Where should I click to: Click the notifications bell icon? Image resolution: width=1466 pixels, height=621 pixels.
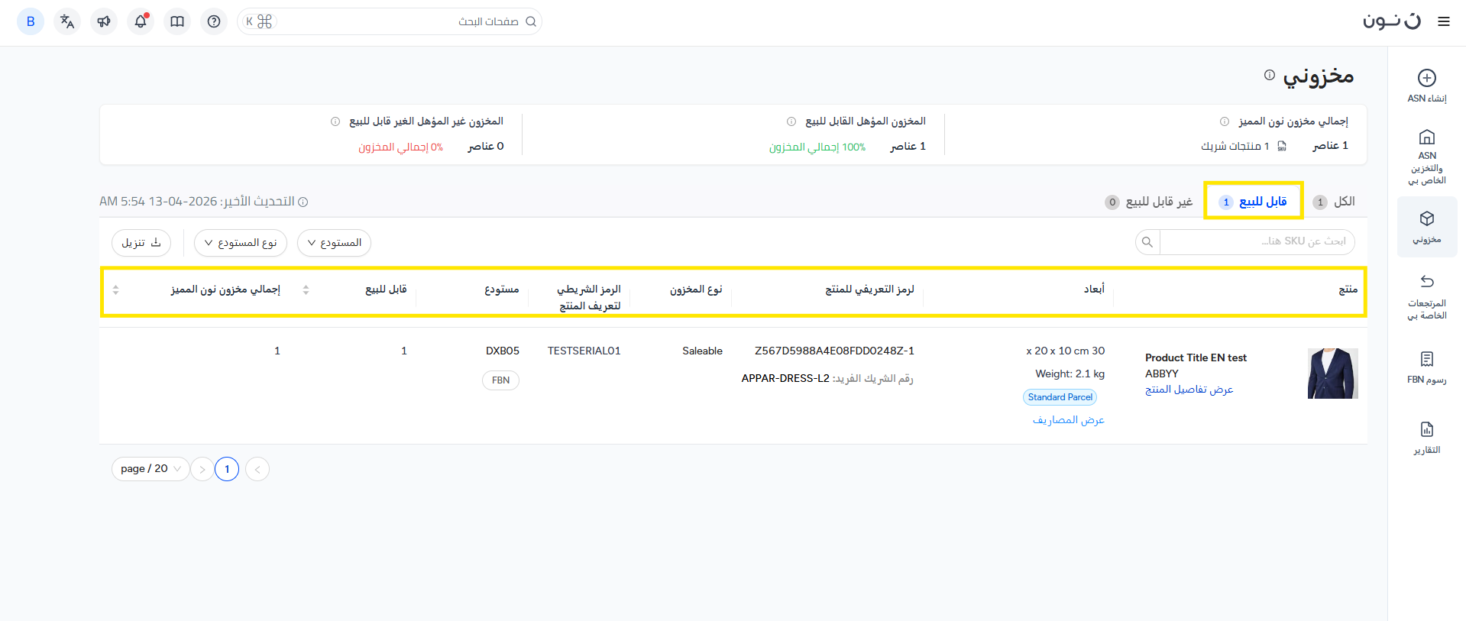pyautogui.click(x=141, y=21)
